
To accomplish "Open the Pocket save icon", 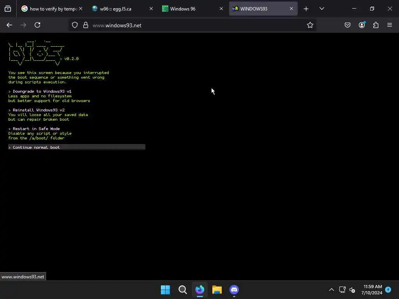I will [348, 25].
